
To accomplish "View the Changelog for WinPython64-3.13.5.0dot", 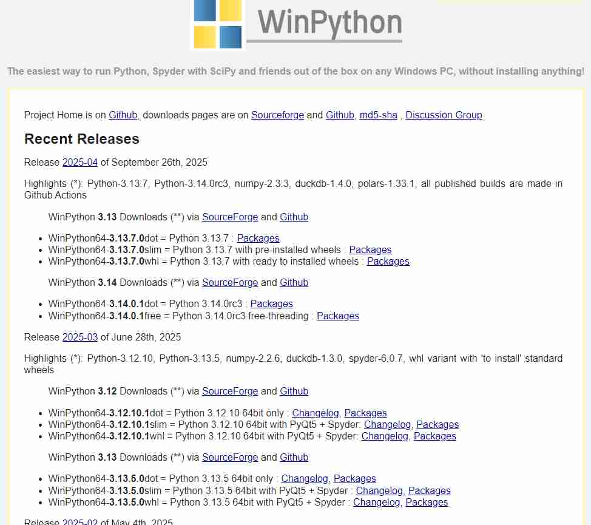I will (305, 478).
